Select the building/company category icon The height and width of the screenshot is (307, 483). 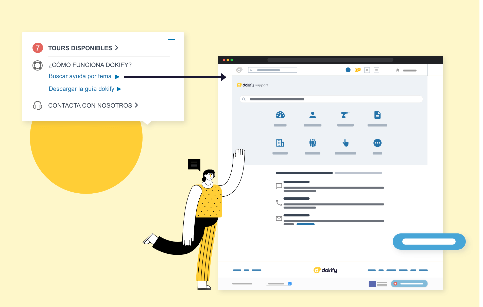pos(280,143)
